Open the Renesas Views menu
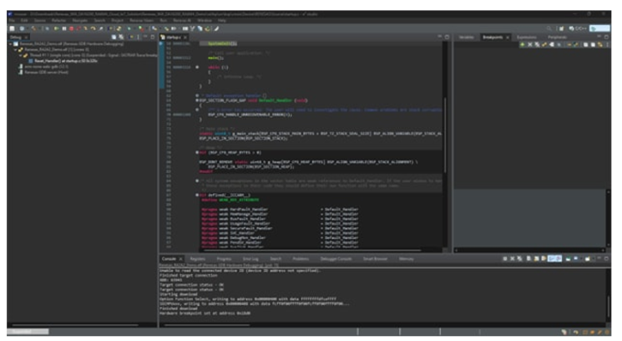 (x=142, y=20)
